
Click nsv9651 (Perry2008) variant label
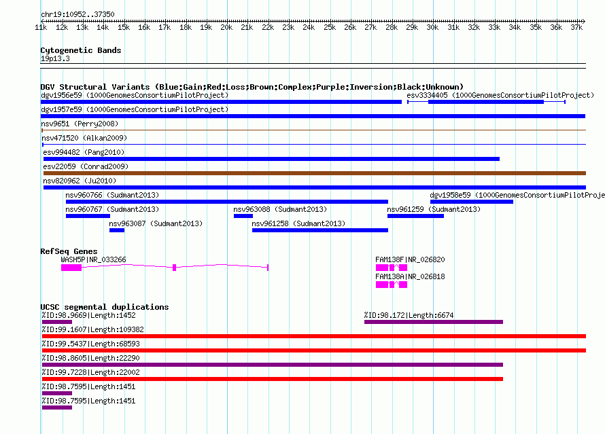(80, 124)
